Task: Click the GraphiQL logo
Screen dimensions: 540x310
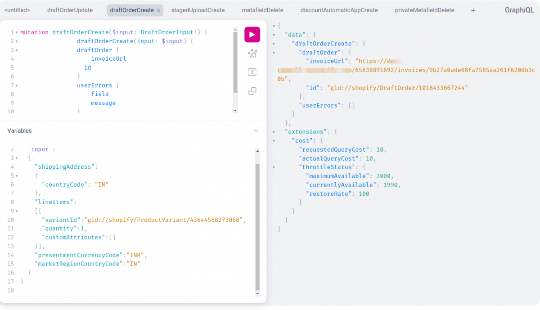Action: tap(519, 9)
